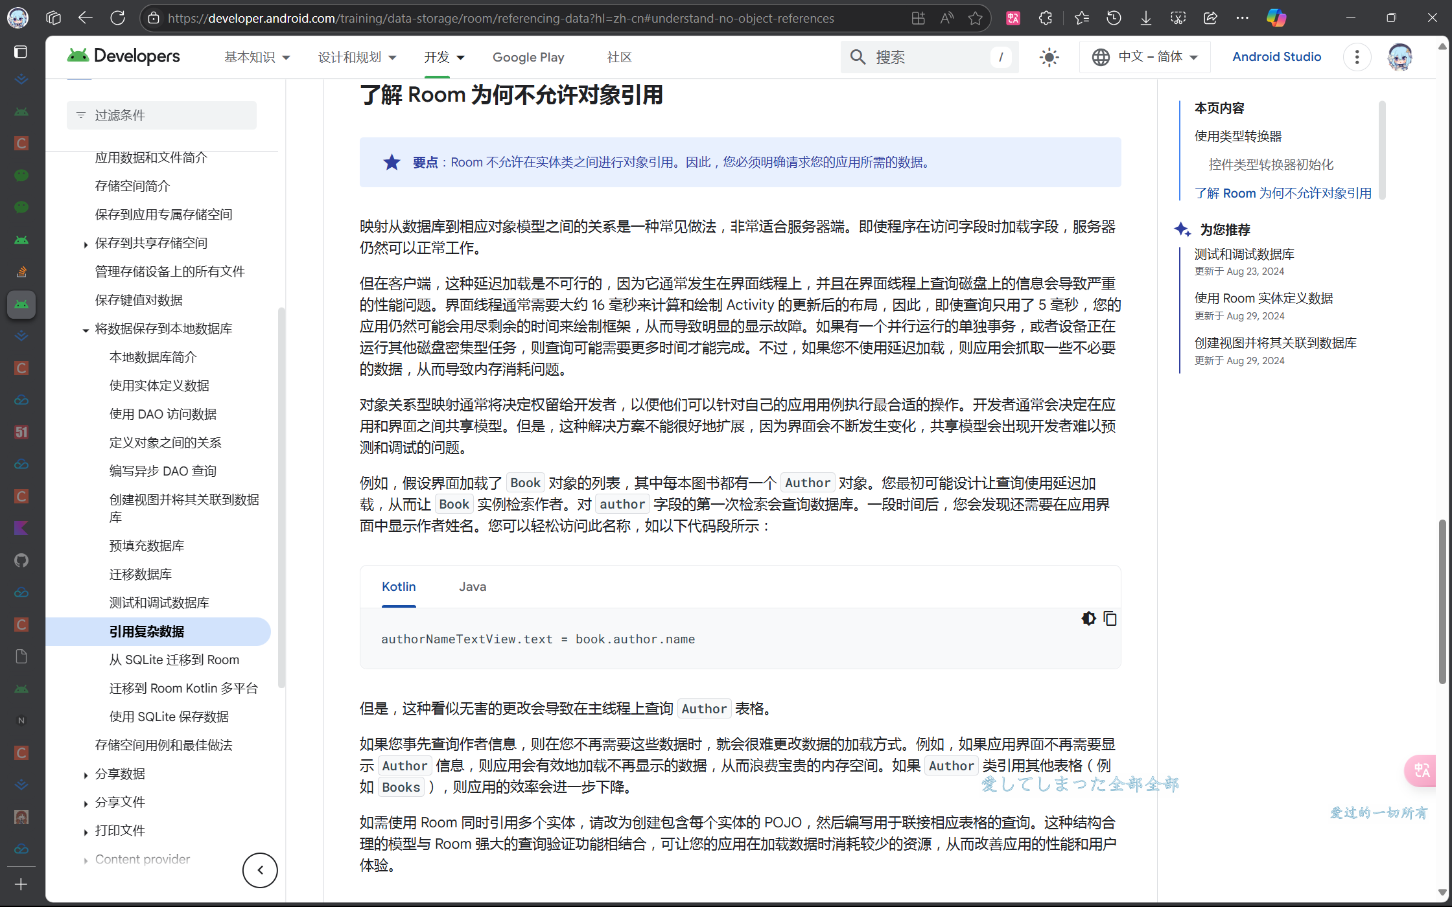
Task: Toggle the site light/dark theme
Action: pos(1049,57)
